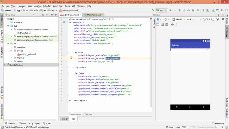Open the orientation dropdown in Preview
The image size is (229, 129).
pos(167,19)
